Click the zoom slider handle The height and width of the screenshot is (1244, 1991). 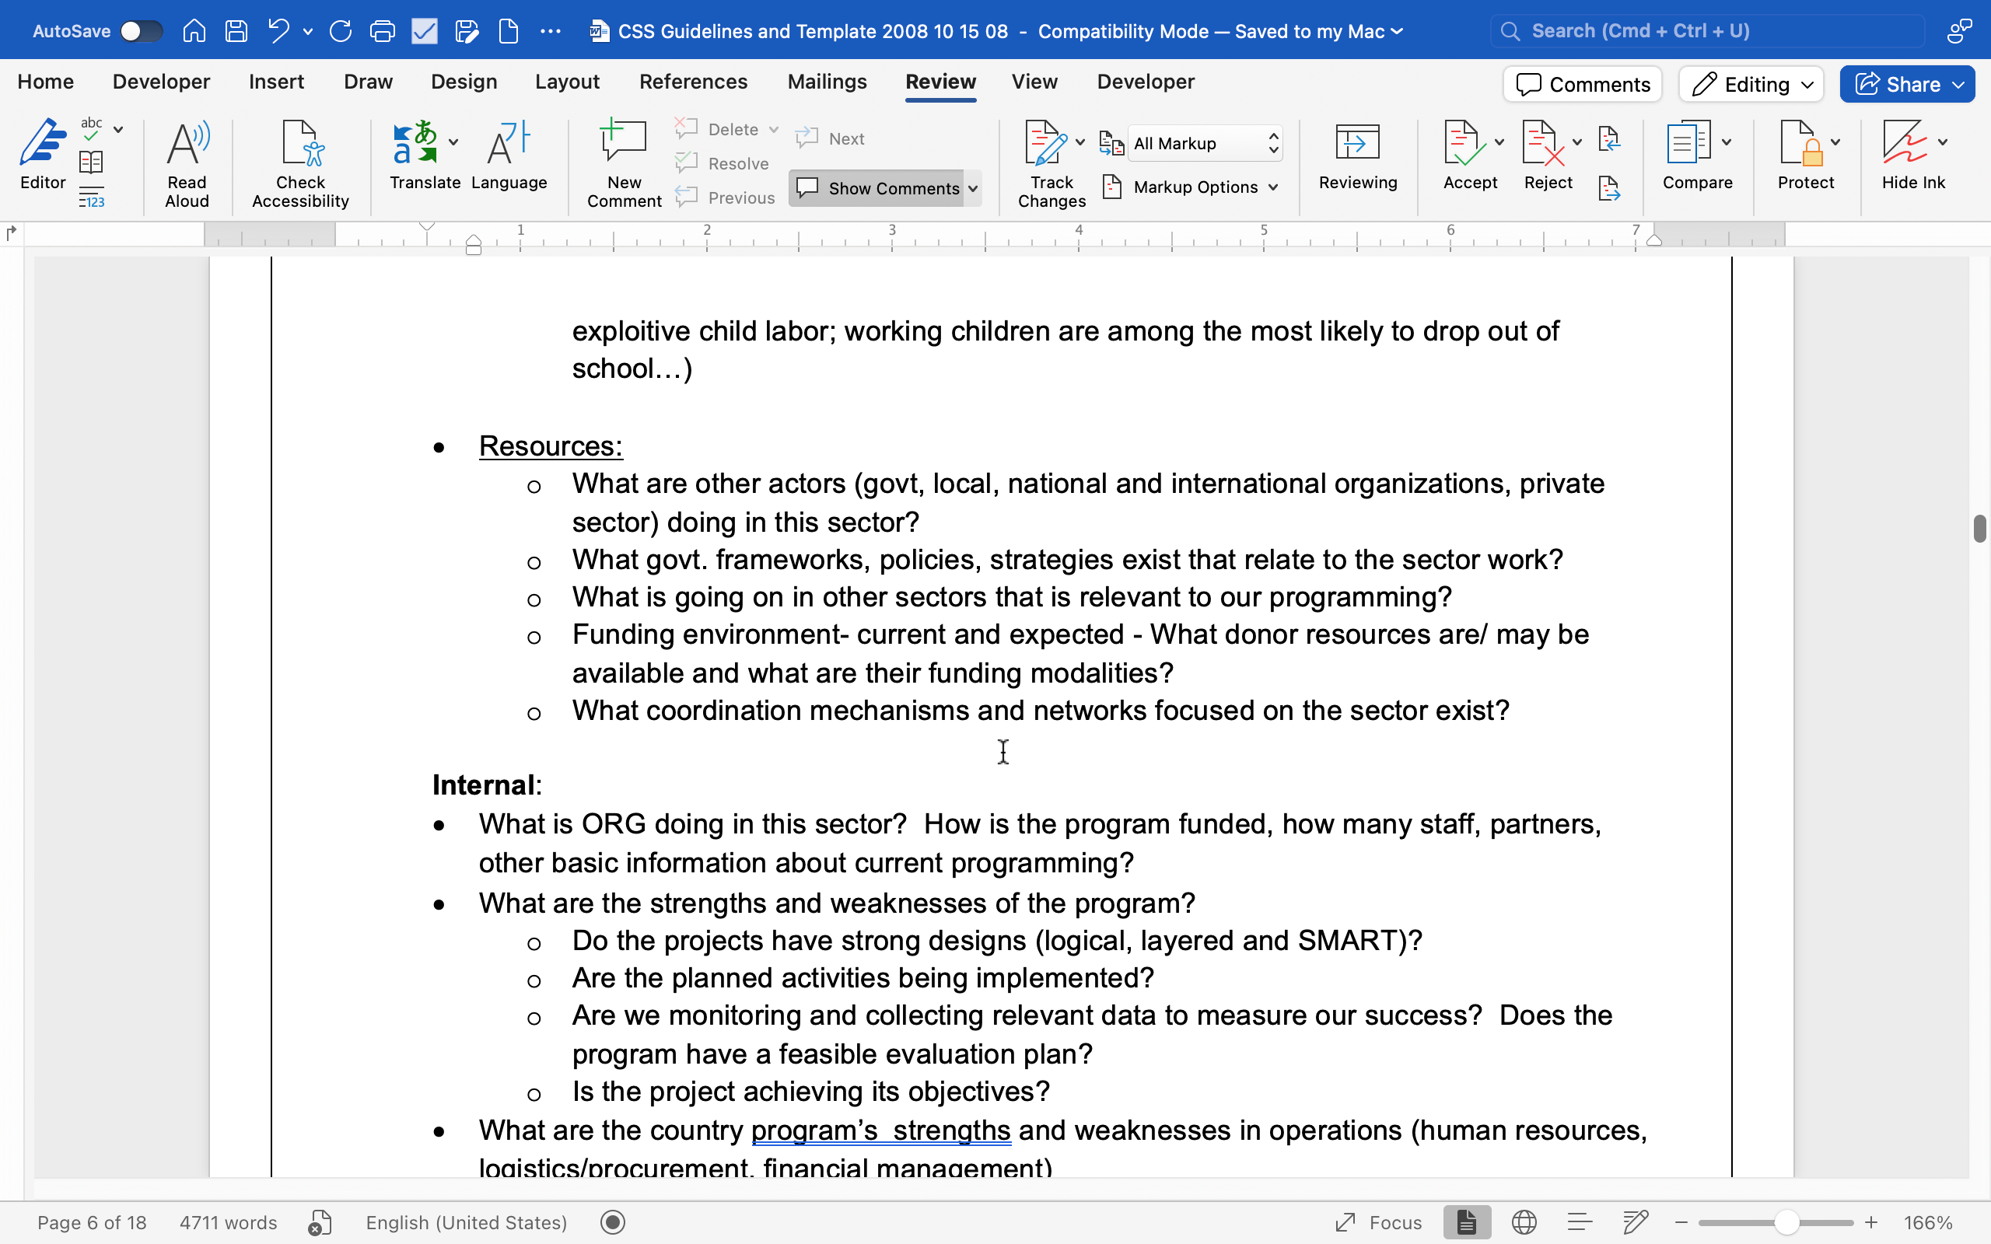point(1786,1222)
